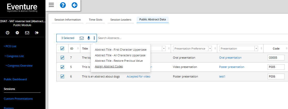Choose Abstract Title - First Character Uppercase
288x109 pixels.
pyautogui.click(x=121, y=50)
